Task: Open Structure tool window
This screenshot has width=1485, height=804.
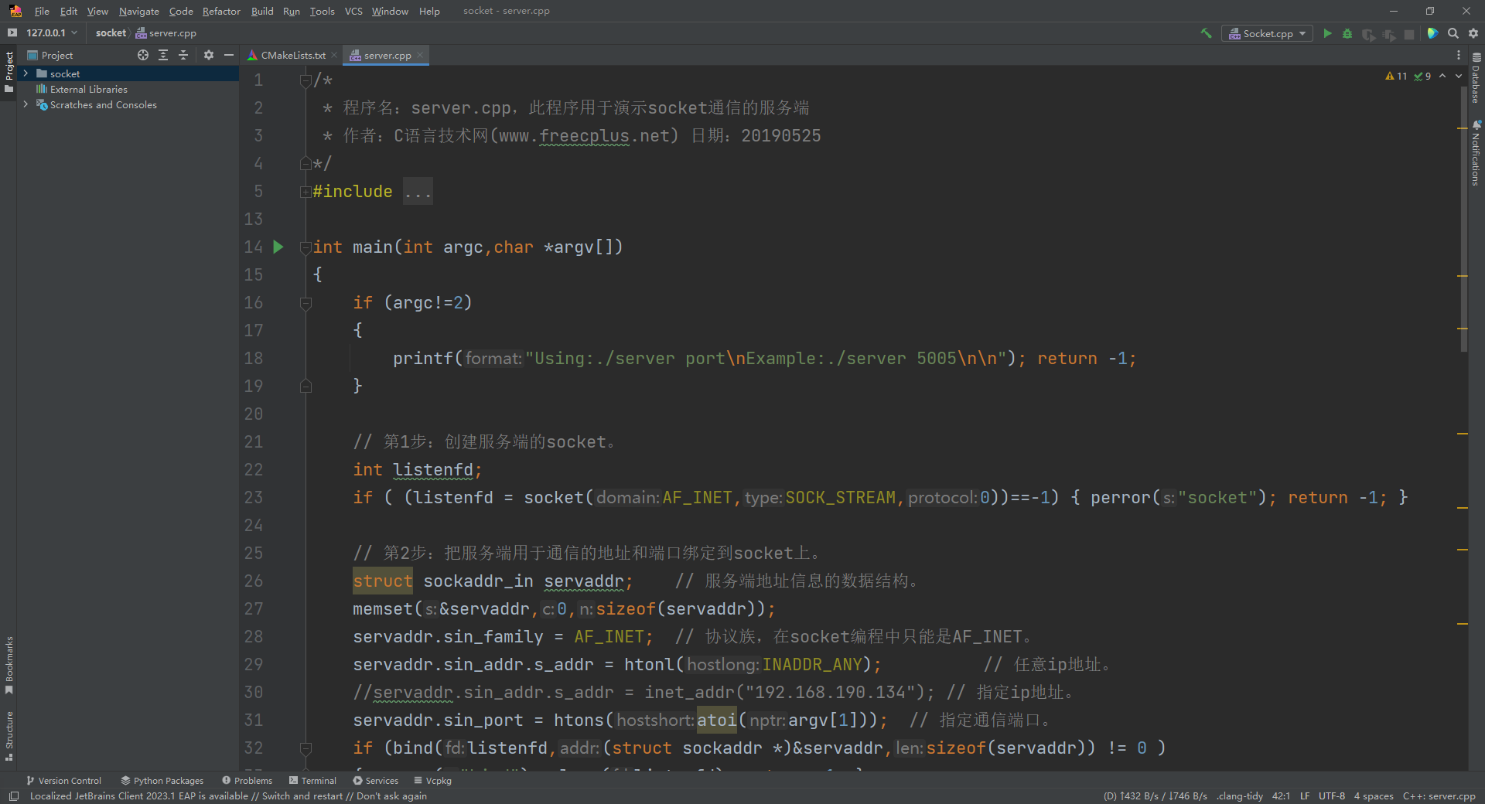Action: [x=9, y=735]
